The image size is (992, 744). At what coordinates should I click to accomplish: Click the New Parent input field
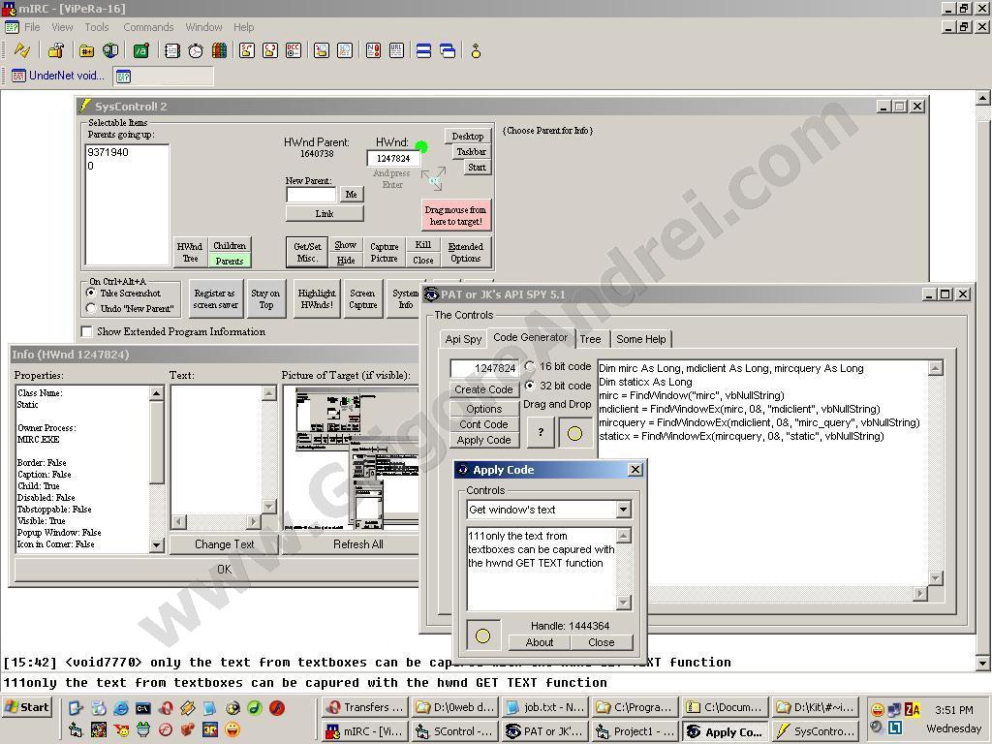tap(311, 194)
